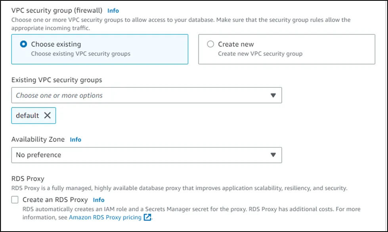Click the 'Existing VPC security groups' field label
Image resolution: width=388 pixels, height=232 pixels.
57,80
